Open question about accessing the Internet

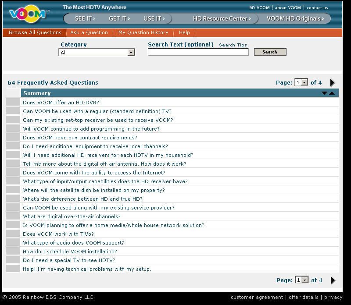pos(94,173)
